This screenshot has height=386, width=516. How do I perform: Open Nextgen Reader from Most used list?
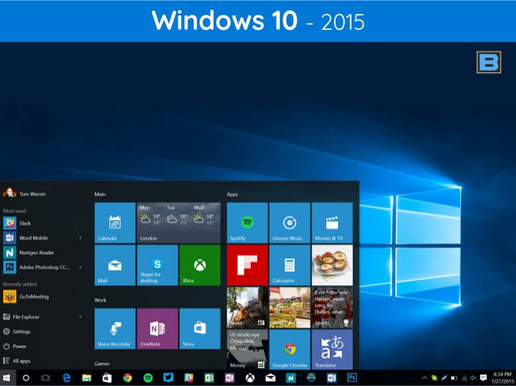(42, 252)
